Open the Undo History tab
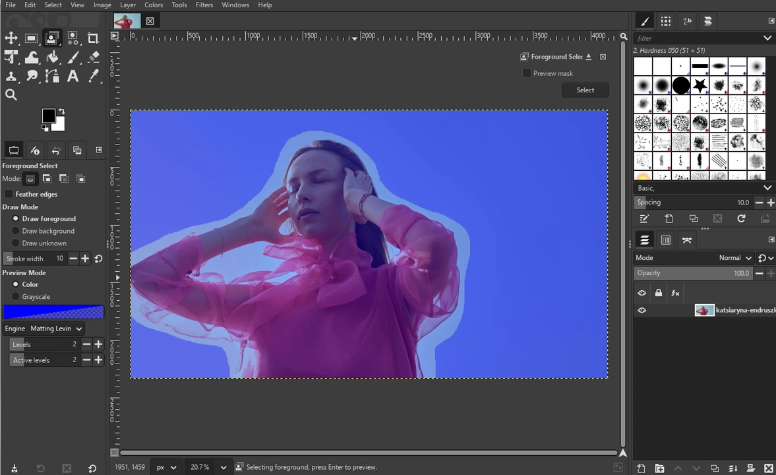776x475 pixels. [56, 150]
